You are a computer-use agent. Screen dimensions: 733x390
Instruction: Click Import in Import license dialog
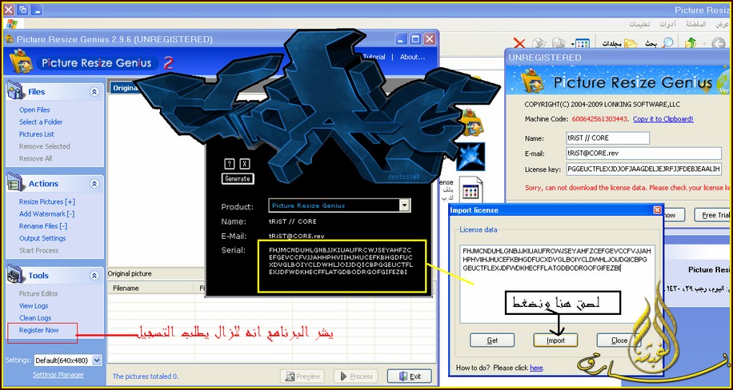tap(556, 340)
